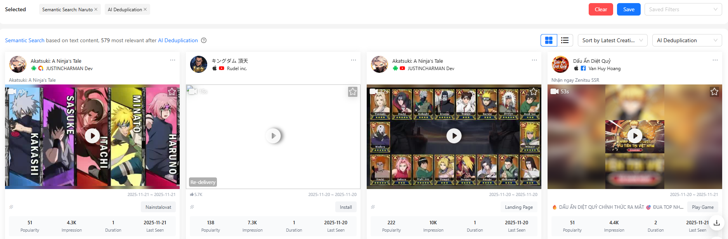Favorite the blank Re-delivery video ad
This screenshot has width=728, height=239.
pyautogui.click(x=353, y=91)
